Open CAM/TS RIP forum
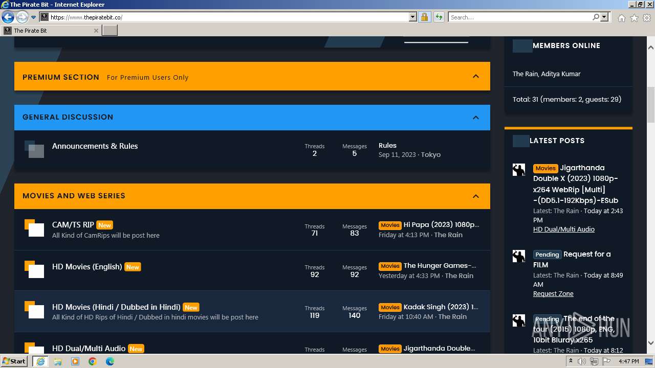This screenshot has height=368, width=655. (x=73, y=225)
